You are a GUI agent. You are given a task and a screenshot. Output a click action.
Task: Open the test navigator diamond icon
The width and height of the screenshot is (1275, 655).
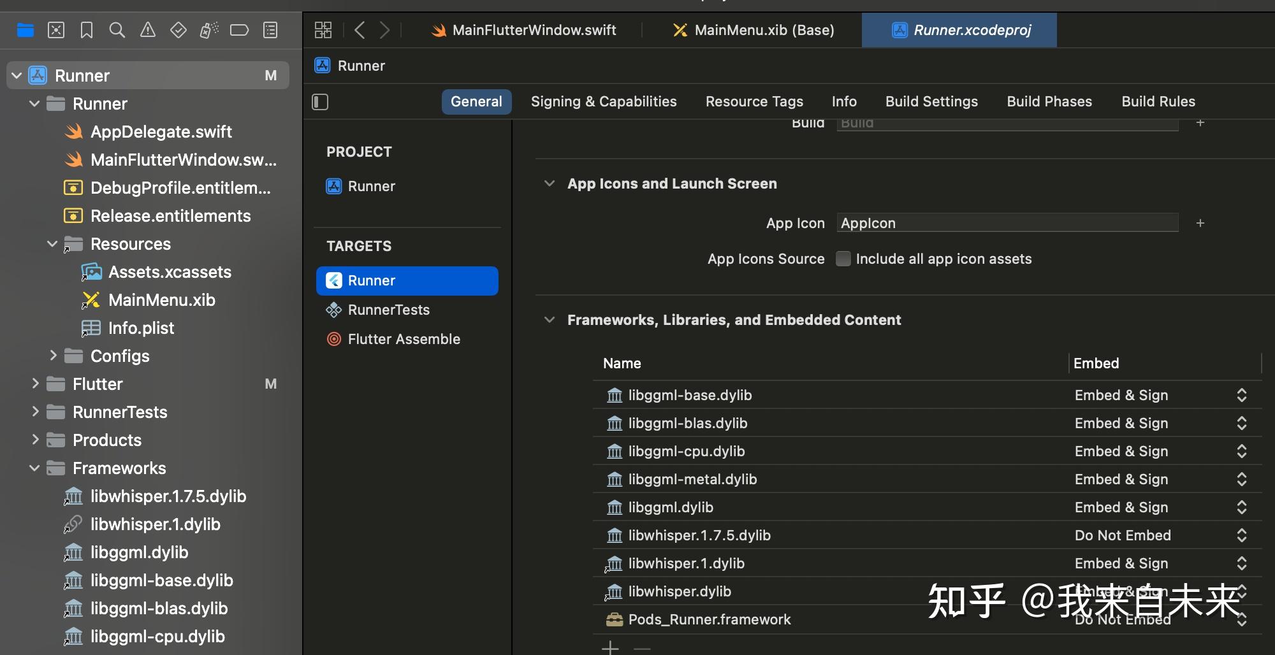click(178, 30)
